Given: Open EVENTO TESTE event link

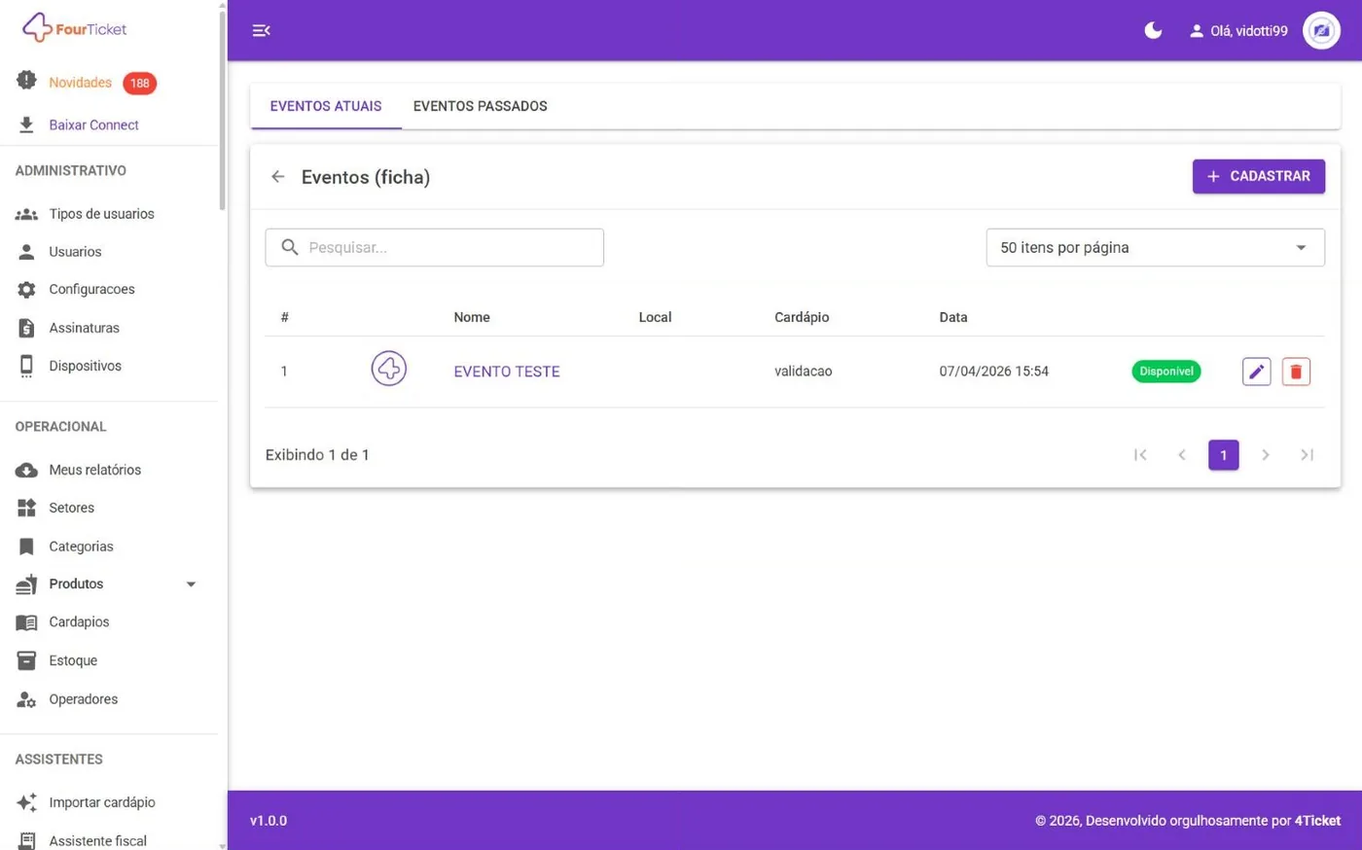Looking at the screenshot, I should [507, 372].
